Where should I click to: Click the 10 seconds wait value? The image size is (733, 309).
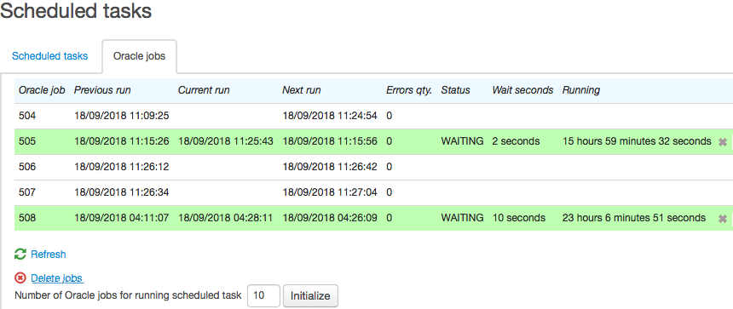(x=519, y=218)
